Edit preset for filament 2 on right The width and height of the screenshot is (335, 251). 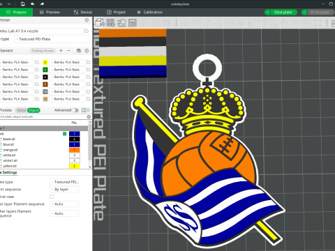click(89, 62)
